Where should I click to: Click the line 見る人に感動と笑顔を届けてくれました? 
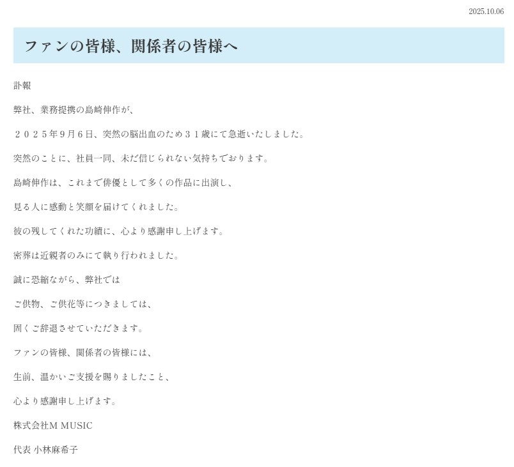(97, 207)
